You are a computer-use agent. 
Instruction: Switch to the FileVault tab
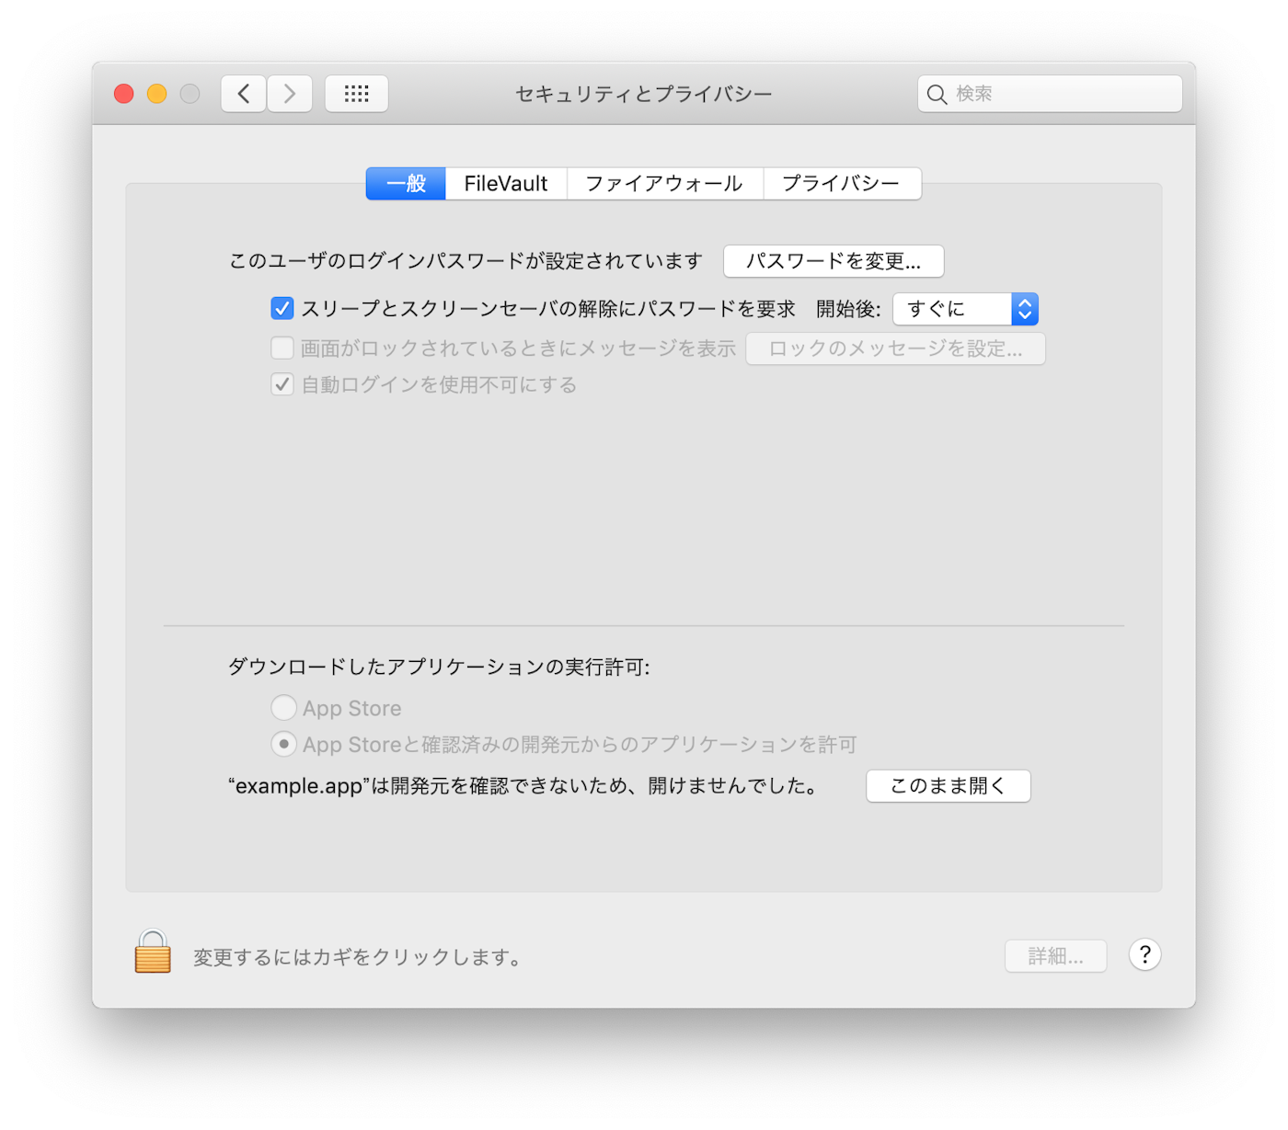[x=506, y=183]
